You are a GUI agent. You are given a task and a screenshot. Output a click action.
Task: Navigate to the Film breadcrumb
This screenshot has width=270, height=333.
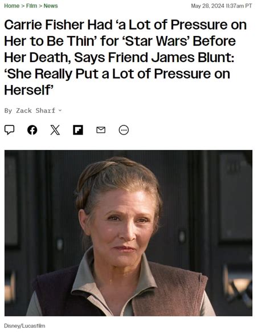[31, 6]
